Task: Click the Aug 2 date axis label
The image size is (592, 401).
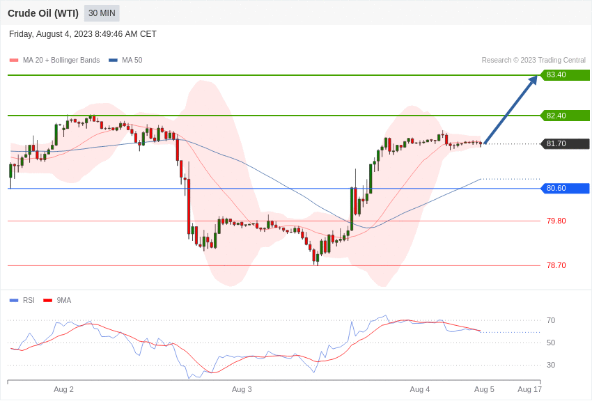Action: [x=63, y=389]
